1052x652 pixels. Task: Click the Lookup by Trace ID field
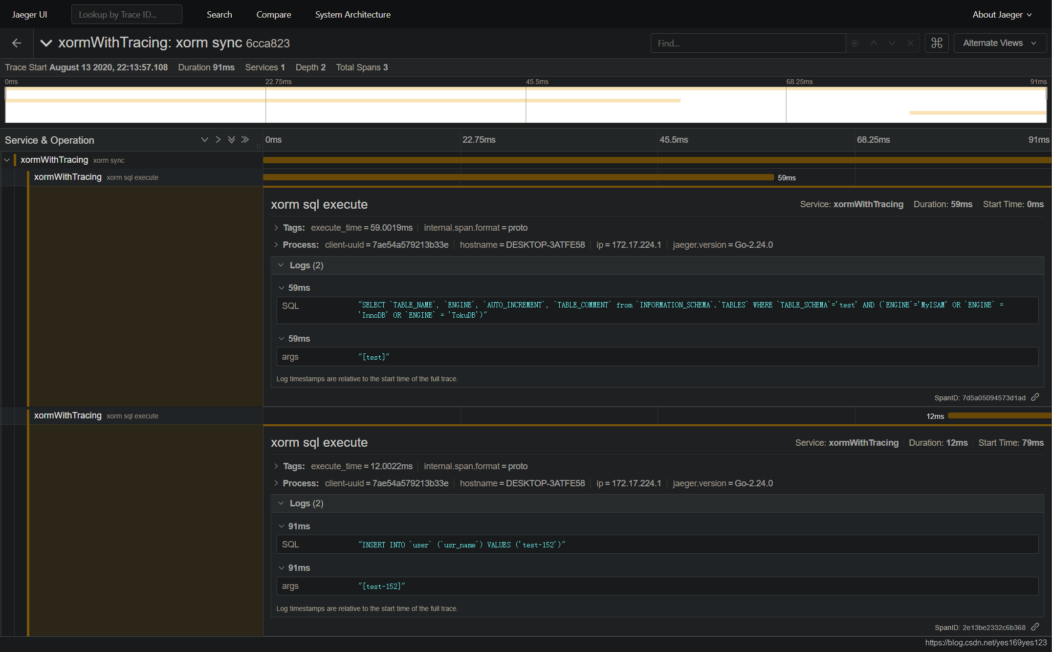click(x=127, y=14)
